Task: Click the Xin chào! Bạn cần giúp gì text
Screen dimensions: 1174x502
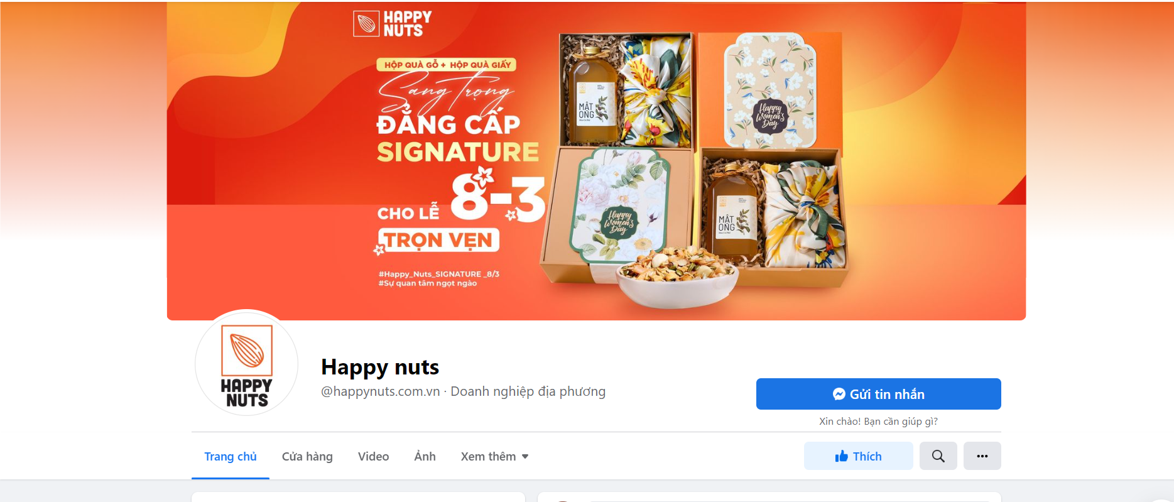Action: point(878,421)
